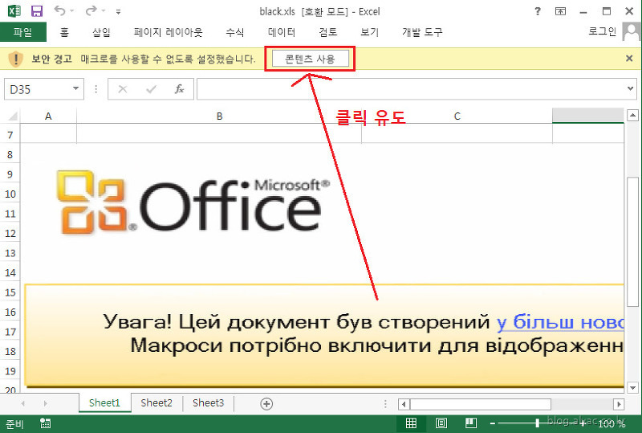
Task: Open ribbon display options icon
Action: point(560,11)
